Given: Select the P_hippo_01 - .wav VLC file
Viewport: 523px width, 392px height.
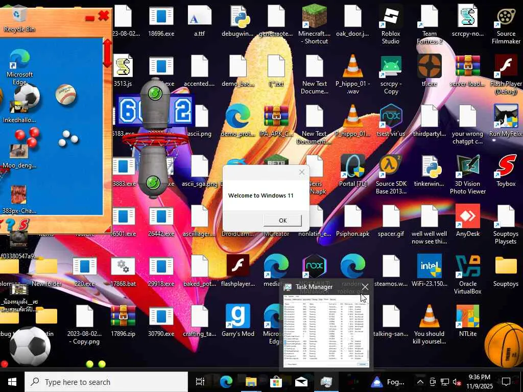Looking at the screenshot, I should click(x=352, y=75).
